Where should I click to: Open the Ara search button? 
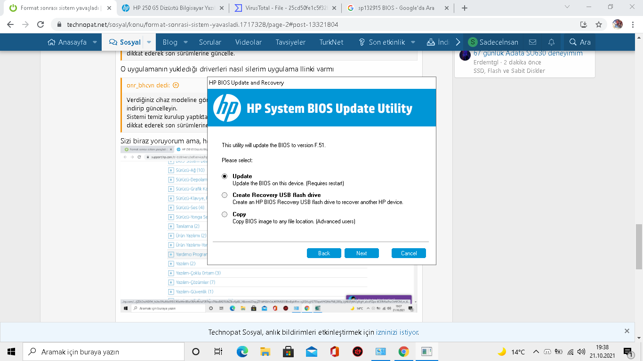click(x=580, y=42)
